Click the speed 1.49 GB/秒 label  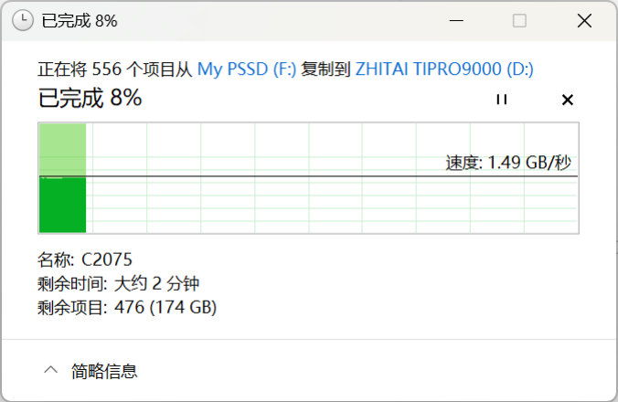click(508, 163)
